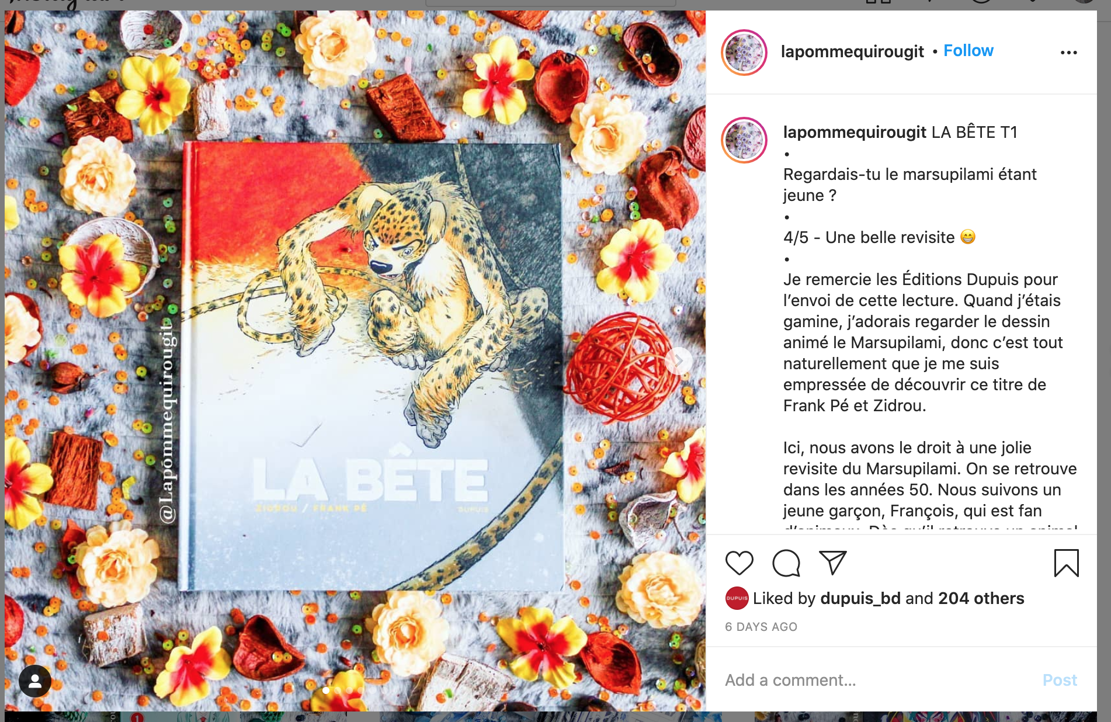Open dupuis_bd profile from likes
This screenshot has width=1111, height=722.
(x=860, y=598)
